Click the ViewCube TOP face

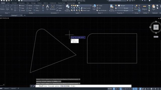point(156,27)
